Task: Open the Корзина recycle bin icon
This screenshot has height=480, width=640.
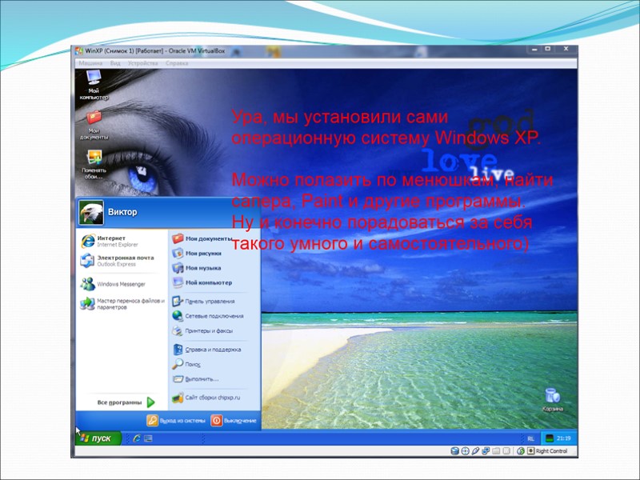Action: pyautogui.click(x=552, y=399)
